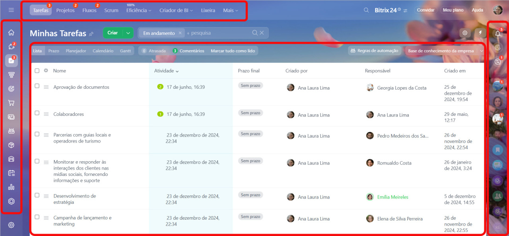Open the shopping cart icon in sidebar

pos(11,103)
